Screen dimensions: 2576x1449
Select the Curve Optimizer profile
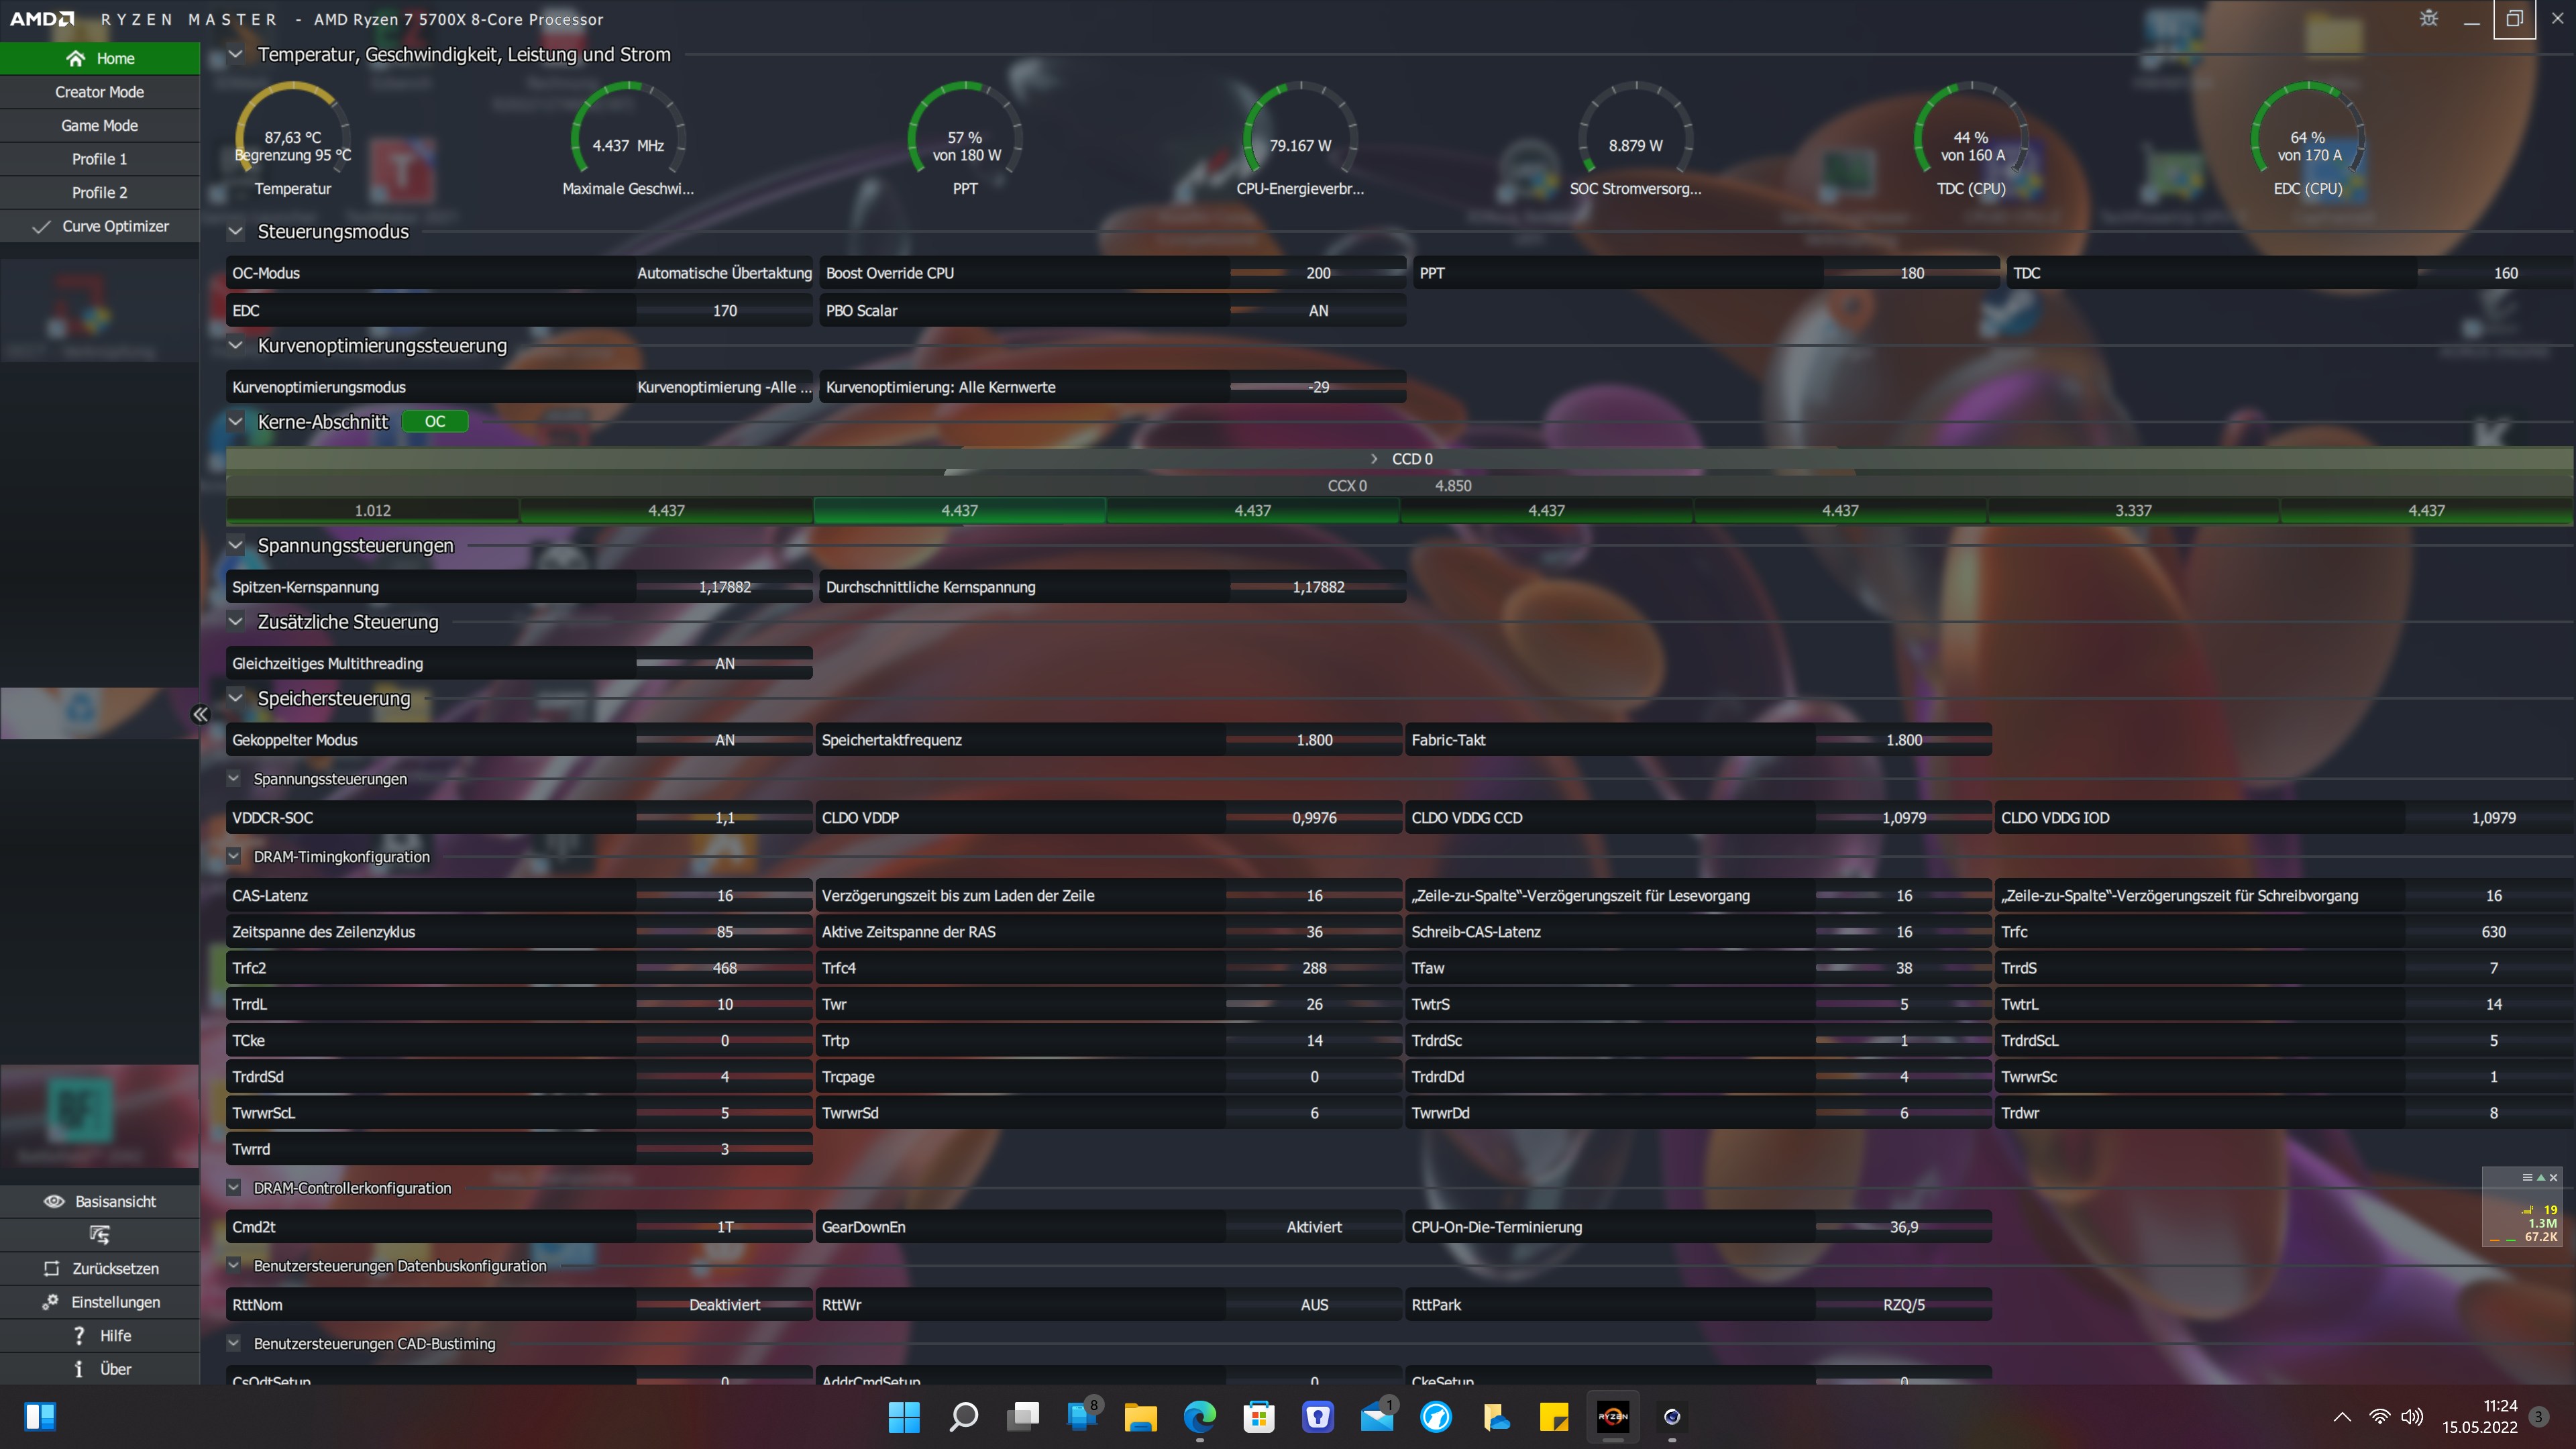pos(115,226)
